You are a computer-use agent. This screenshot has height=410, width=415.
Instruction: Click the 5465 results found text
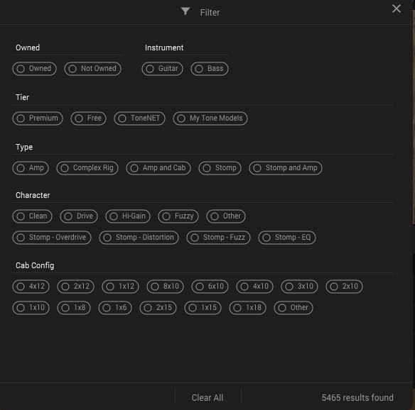[357, 397]
